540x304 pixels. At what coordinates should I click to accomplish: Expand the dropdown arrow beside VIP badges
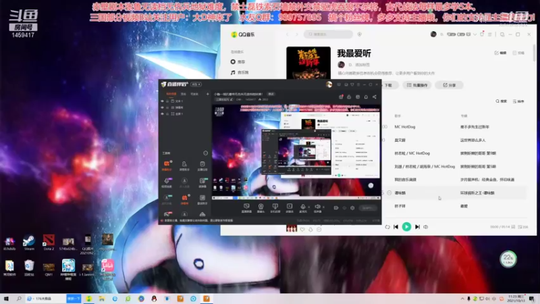pos(475,34)
